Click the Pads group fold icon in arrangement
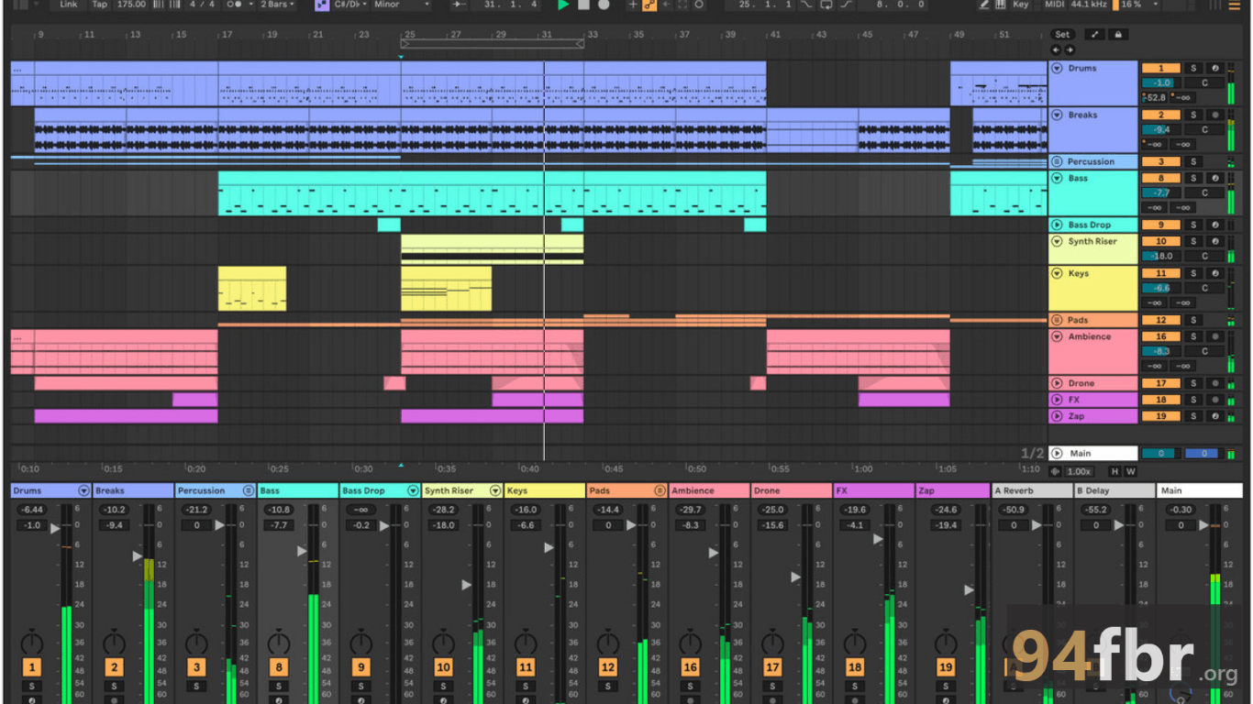The height and width of the screenshot is (704, 1253). pos(1057,320)
